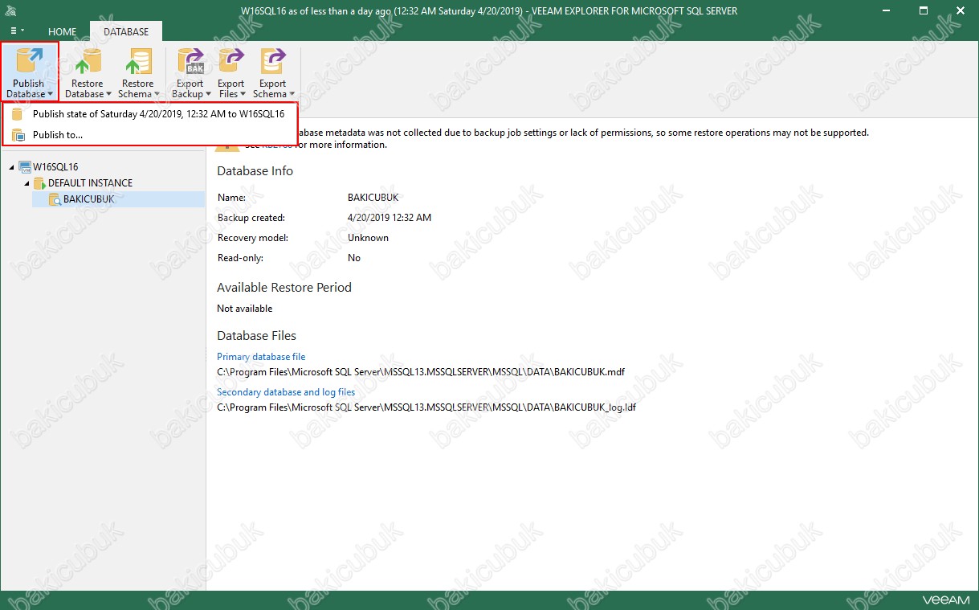This screenshot has width=979, height=610.
Task: Select BAKICUBUK database in the tree
Action: [x=89, y=199]
